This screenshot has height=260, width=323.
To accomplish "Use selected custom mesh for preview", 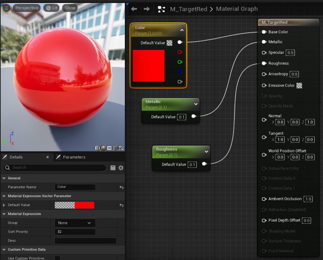I will pyautogui.click(x=121, y=148).
